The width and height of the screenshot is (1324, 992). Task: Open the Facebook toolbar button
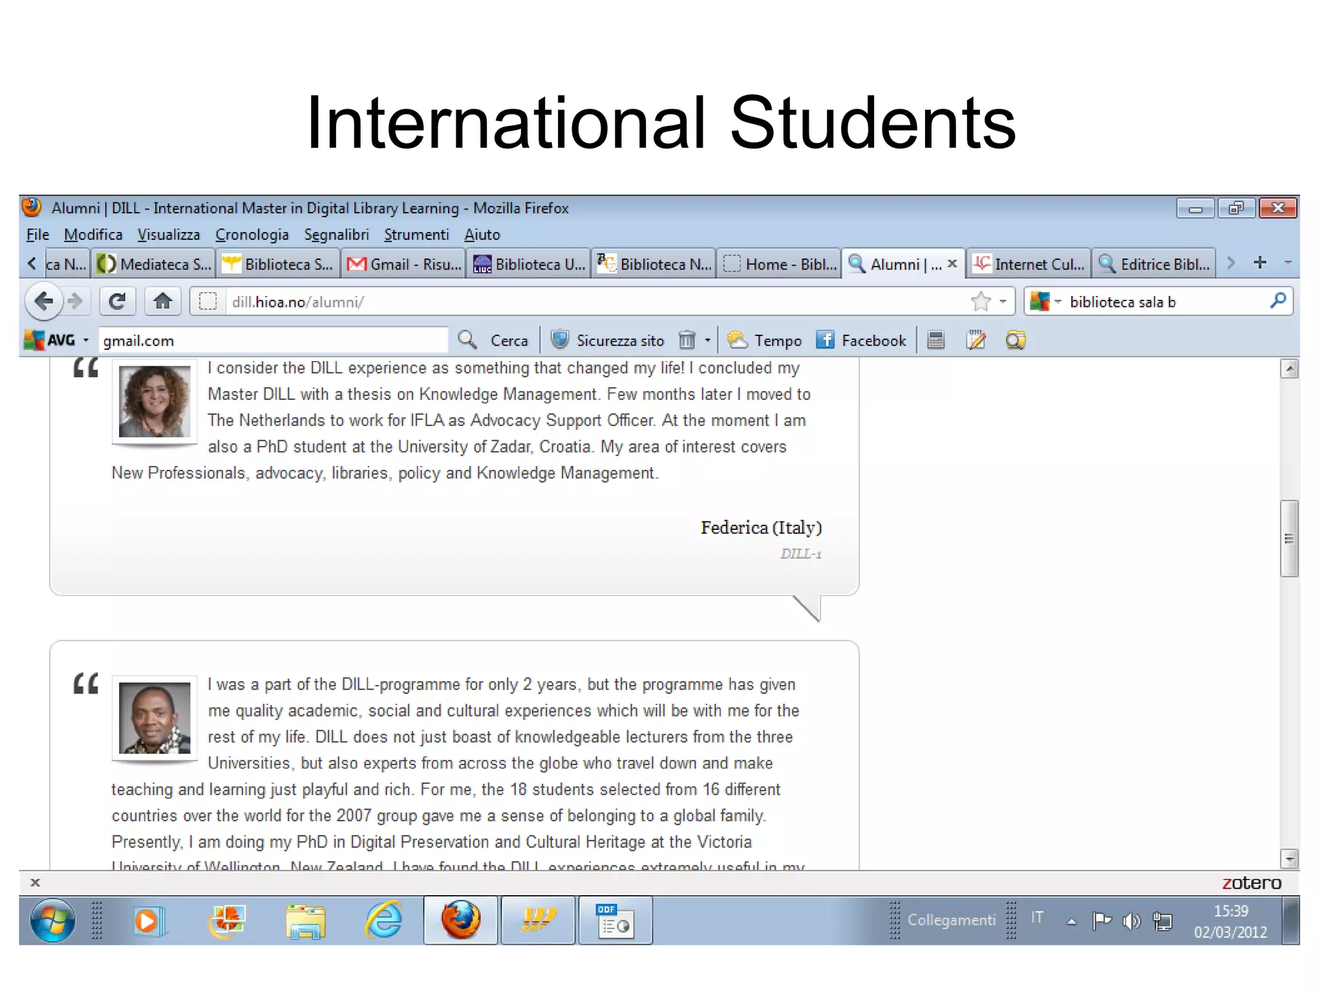click(x=861, y=341)
